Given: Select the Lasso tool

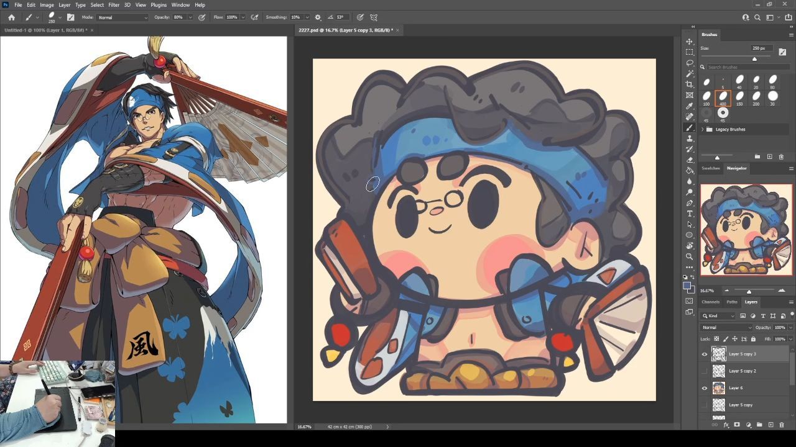Looking at the screenshot, I should pyautogui.click(x=689, y=63).
